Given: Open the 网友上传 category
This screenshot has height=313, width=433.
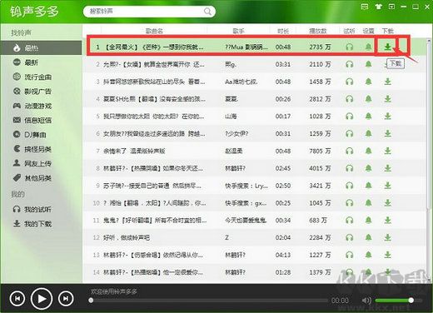Looking at the screenshot, I should click(41, 163).
